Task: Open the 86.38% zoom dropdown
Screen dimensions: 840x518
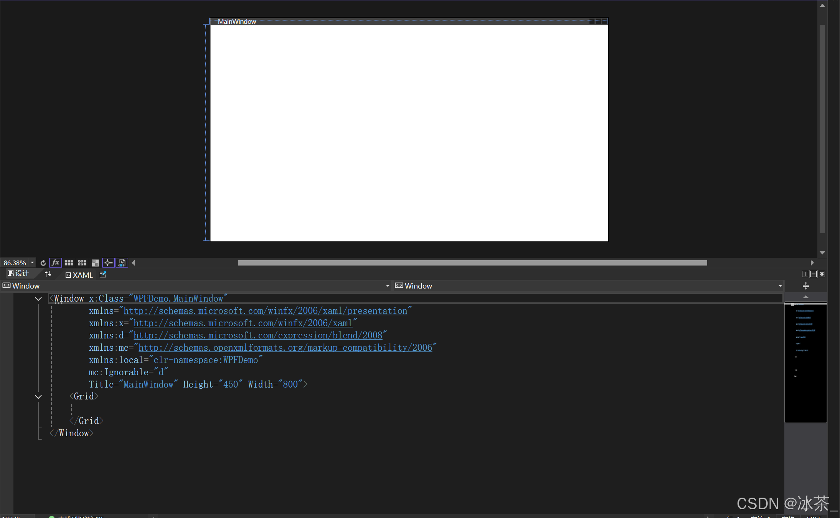Action: pos(32,263)
